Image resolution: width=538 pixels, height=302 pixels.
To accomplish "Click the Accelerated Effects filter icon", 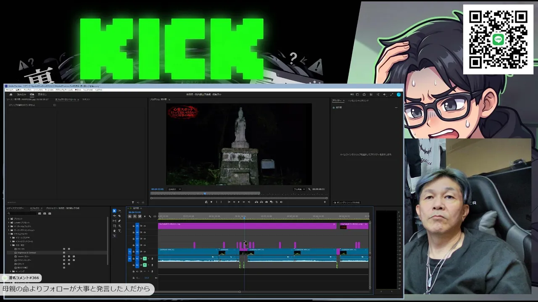I will pos(40,213).
